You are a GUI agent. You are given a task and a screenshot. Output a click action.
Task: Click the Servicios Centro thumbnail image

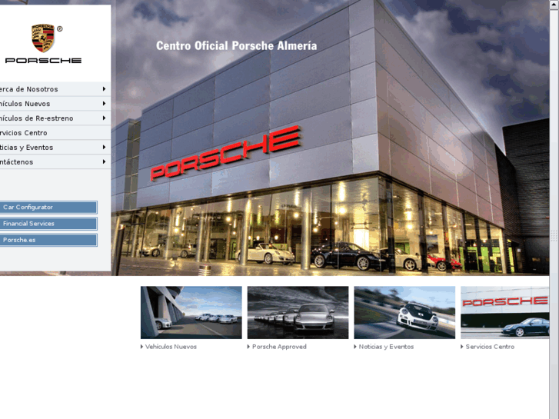(x=505, y=312)
